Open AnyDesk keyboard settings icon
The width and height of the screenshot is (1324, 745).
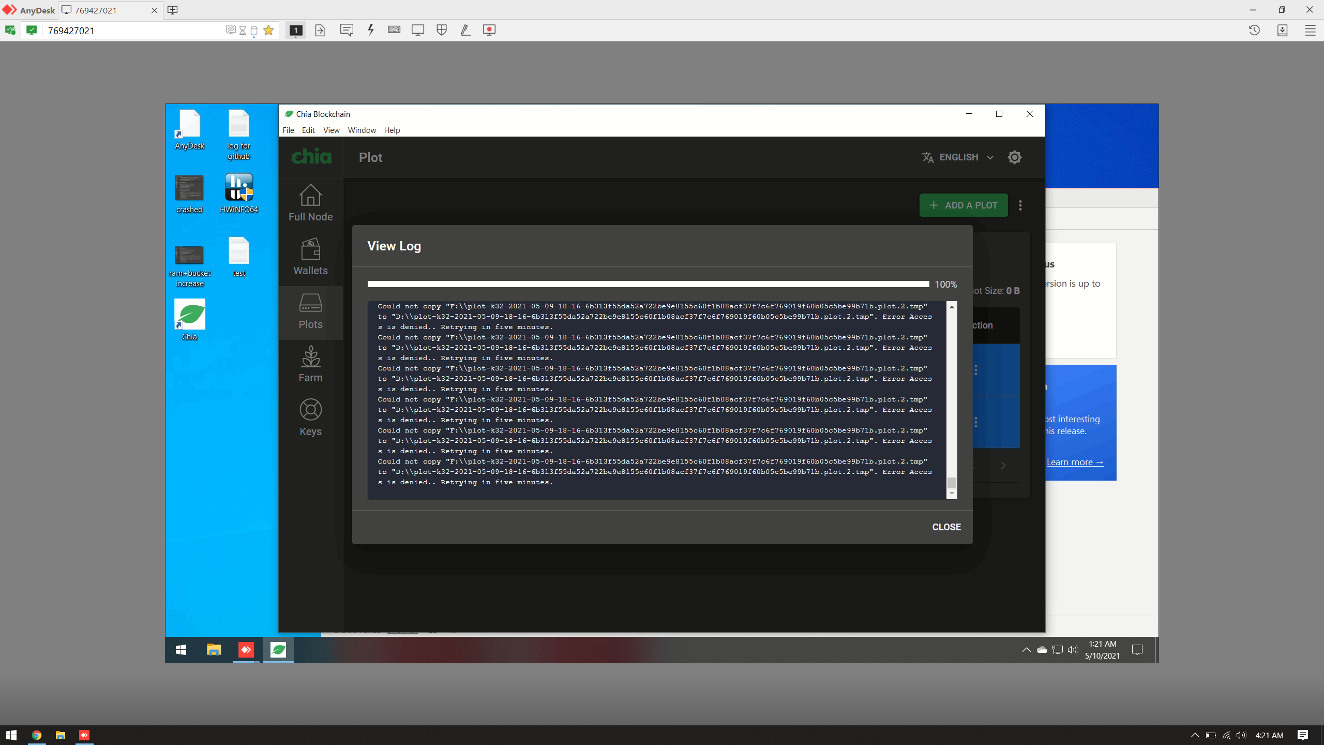(394, 30)
